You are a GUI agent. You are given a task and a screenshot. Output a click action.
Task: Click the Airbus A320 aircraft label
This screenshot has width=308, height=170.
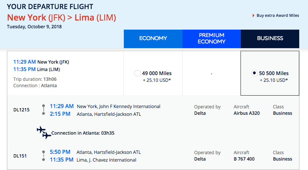click(x=247, y=113)
